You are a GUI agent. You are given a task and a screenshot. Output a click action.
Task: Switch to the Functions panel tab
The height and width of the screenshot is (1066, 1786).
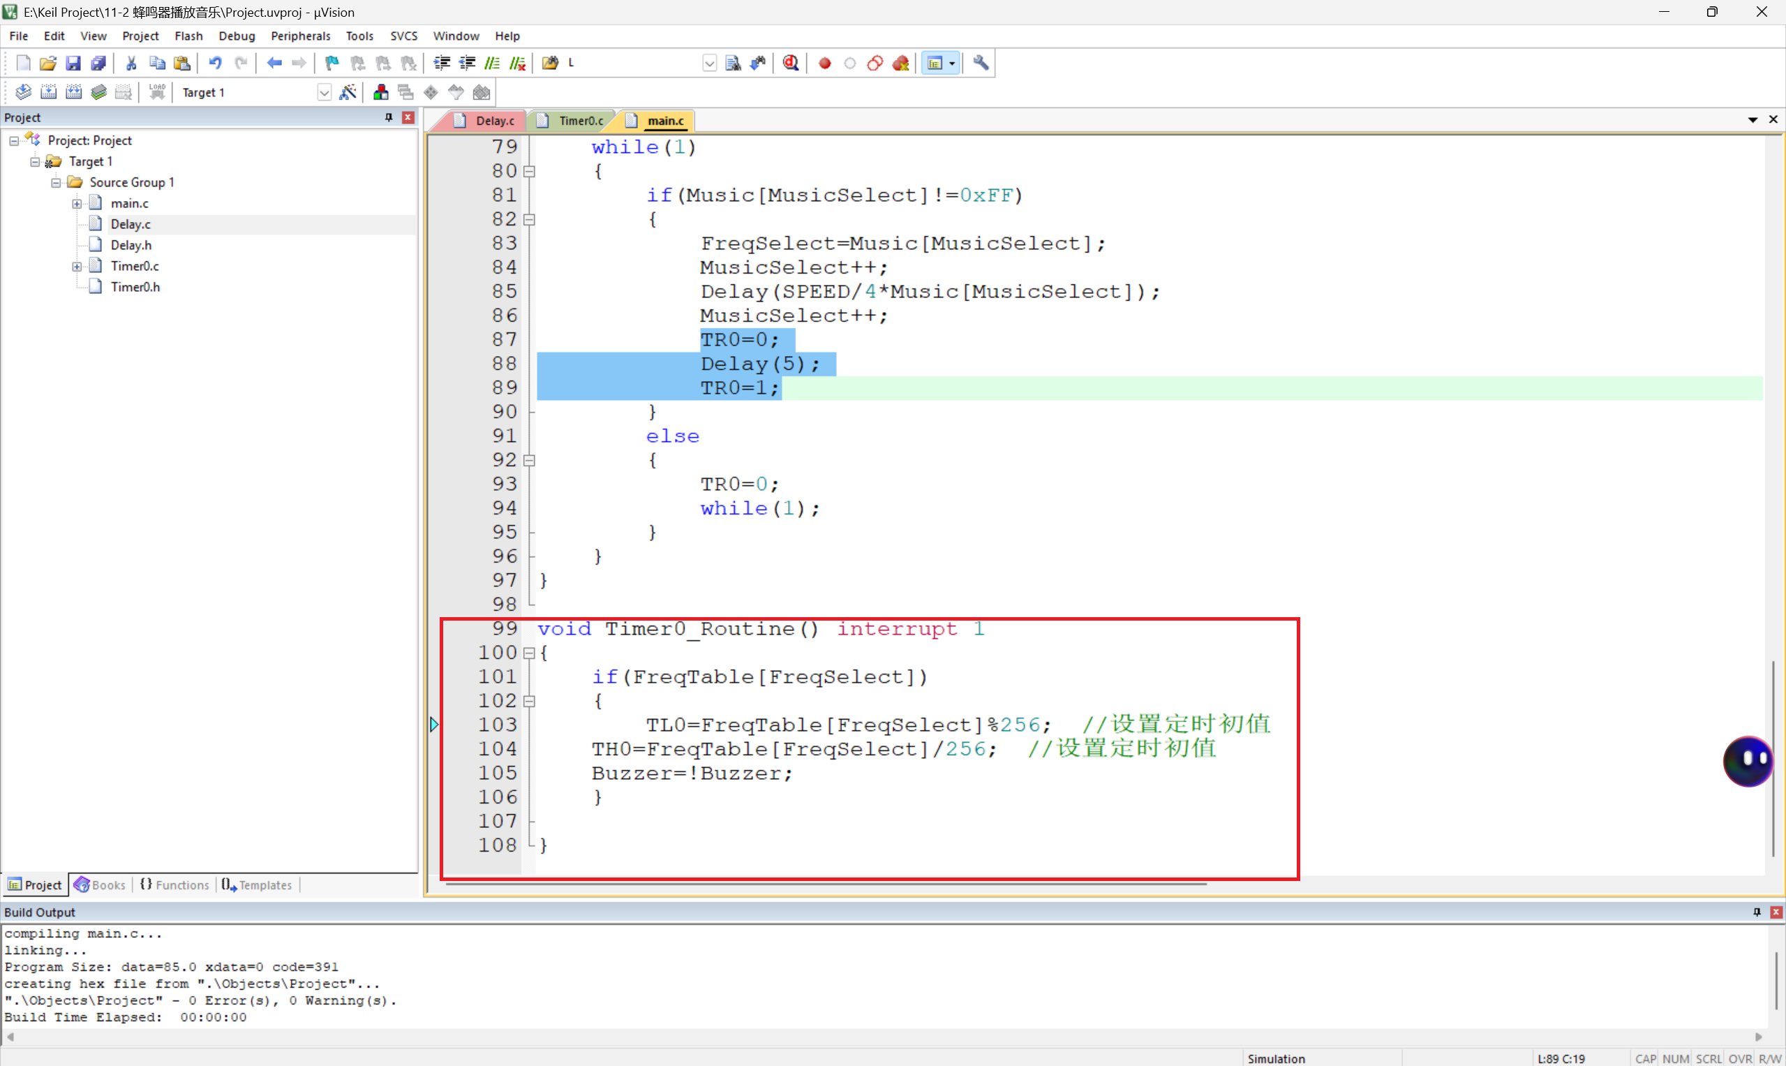point(174,885)
